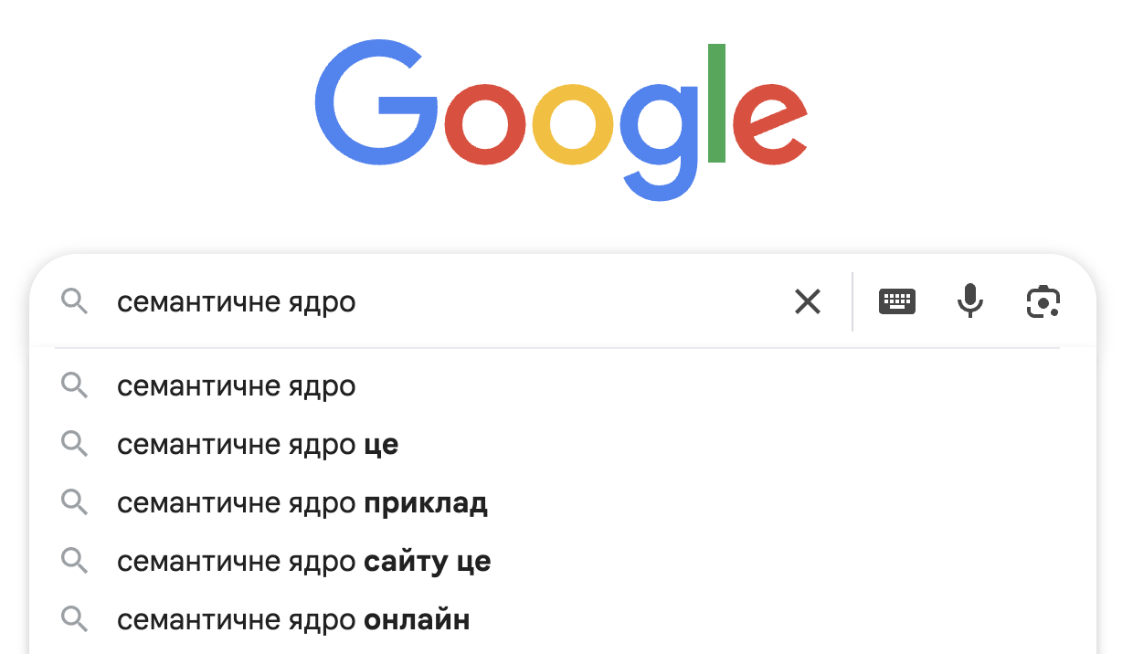Open Google Lens camera search
Image resolution: width=1133 pixels, height=654 pixels.
click(1043, 301)
